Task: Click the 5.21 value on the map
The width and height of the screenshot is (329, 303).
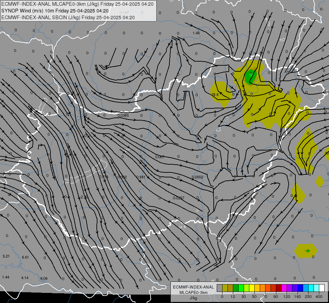Action: coord(6,256)
